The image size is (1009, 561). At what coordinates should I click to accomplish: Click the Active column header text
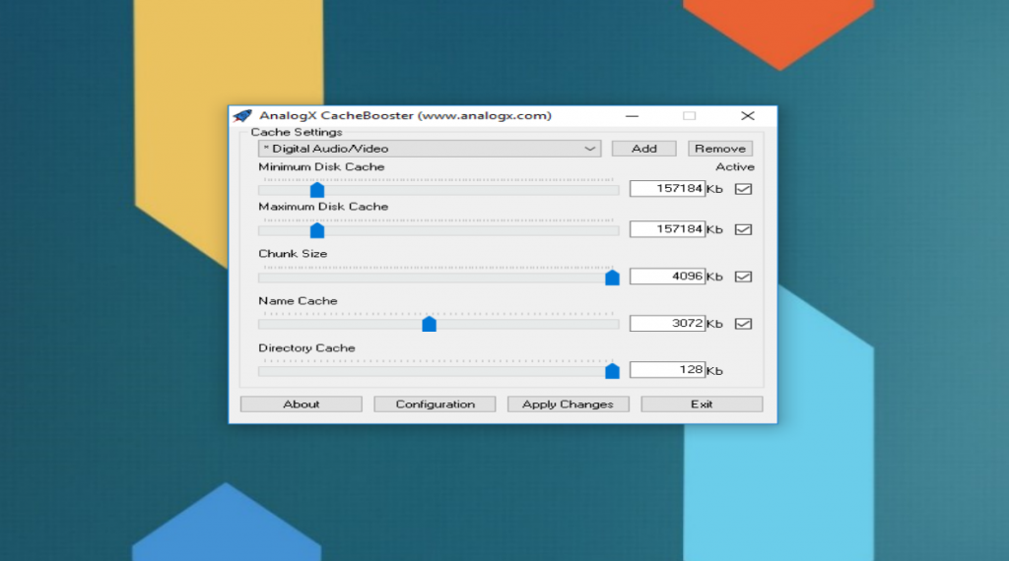pos(735,166)
